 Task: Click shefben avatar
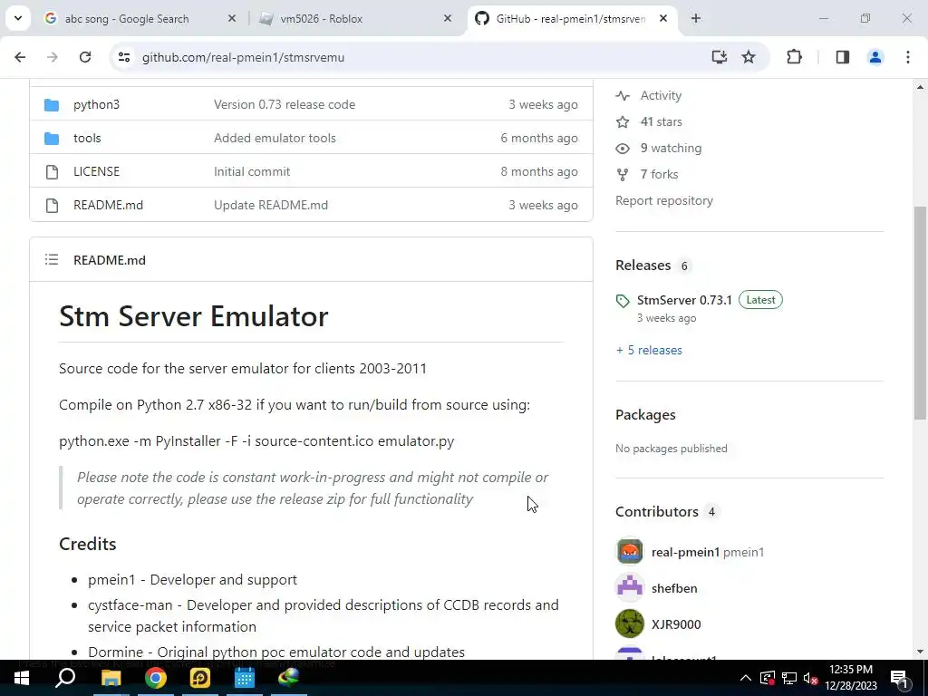coord(630,587)
